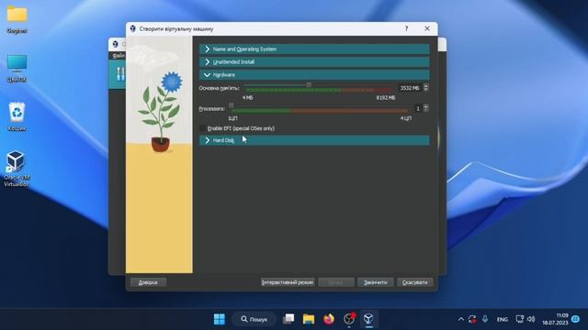The height and width of the screenshot is (330, 588).
Task: Expand the Hard Disk section
Action: pyautogui.click(x=314, y=140)
